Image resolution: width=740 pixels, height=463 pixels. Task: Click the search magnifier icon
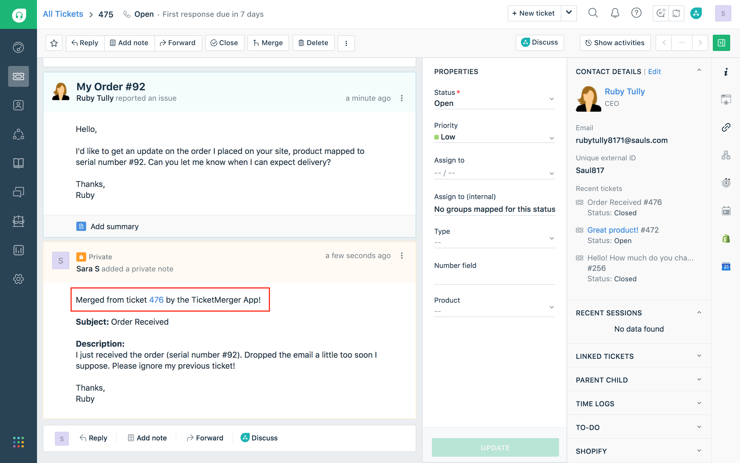[593, 13]
